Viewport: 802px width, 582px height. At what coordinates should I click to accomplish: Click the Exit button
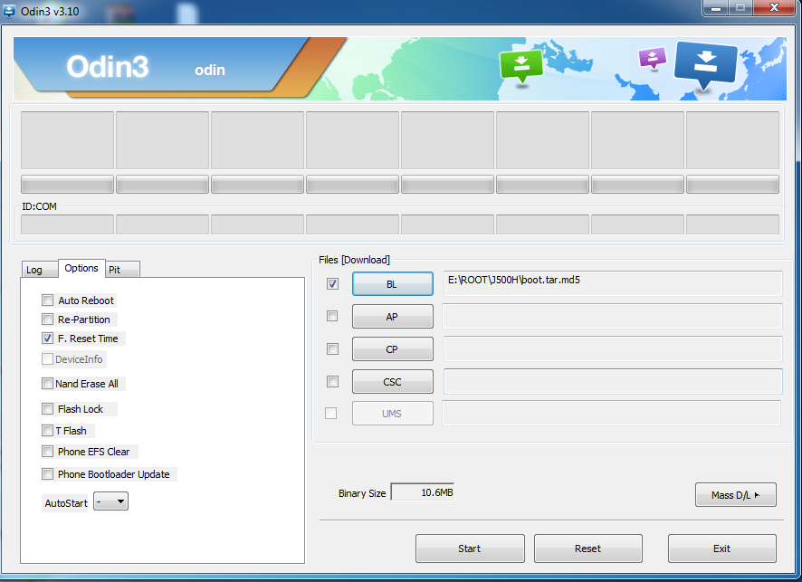[722, 549]
